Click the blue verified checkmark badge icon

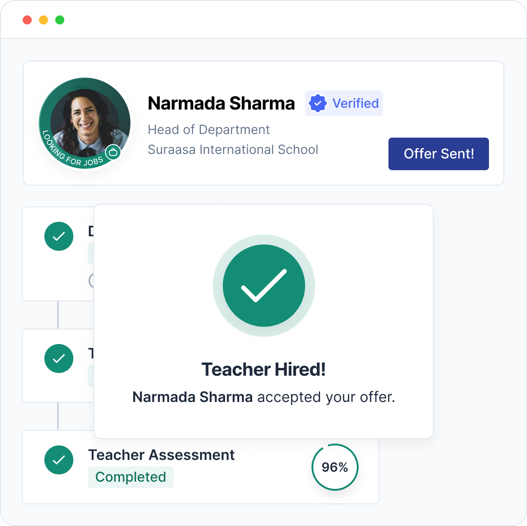coord(318,104)
